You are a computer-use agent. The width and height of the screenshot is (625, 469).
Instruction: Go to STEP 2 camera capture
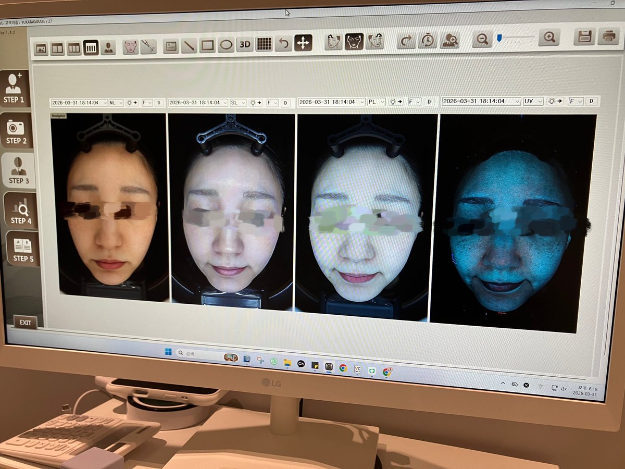pyautogui.click(x=16, y=131)
